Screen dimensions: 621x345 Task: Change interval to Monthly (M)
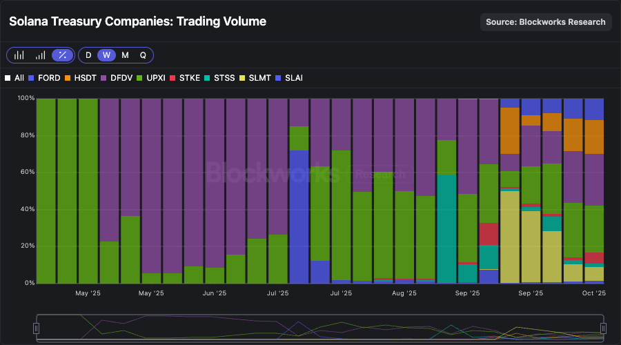[125, 55]
